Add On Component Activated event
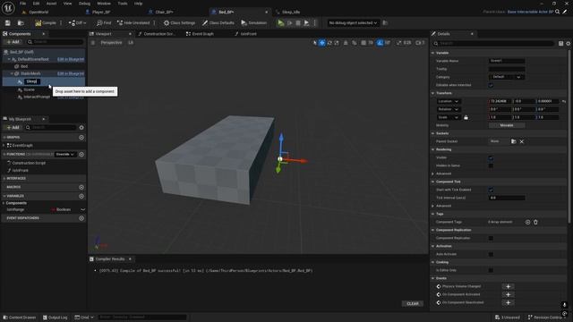Viewport: 573px width, 322px height. [508, 294]
